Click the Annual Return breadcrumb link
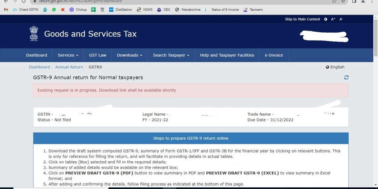Viewport: 378px width, 189px height. [x=69, y=67]
